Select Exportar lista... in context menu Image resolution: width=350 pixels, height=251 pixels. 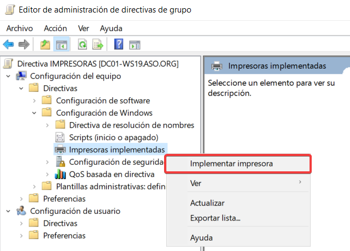pyautogui.click(x=215, y=218)
